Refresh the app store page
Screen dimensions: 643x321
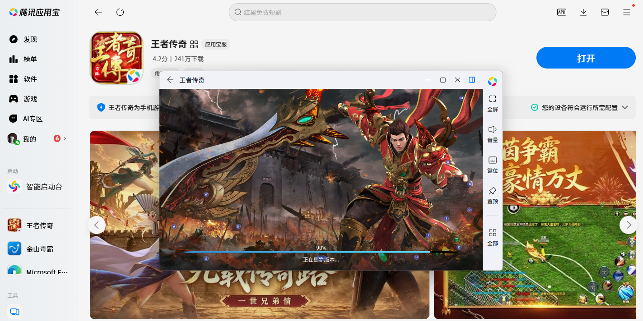120,12
